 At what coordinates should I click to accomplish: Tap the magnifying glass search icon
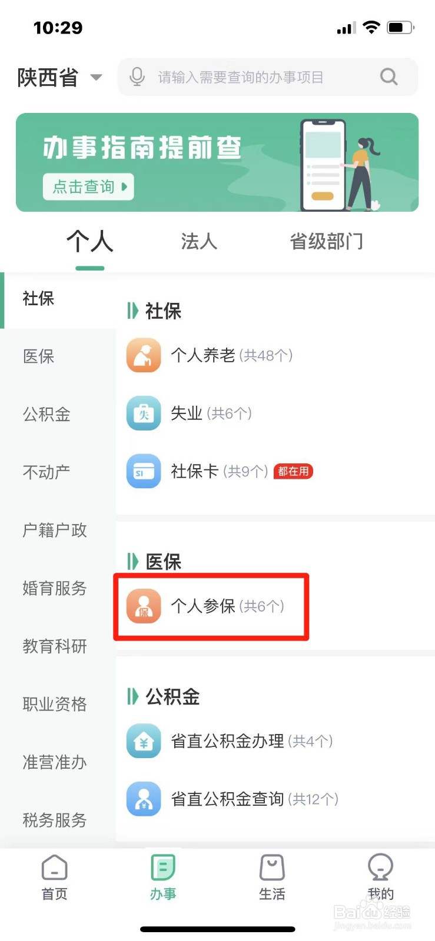click(388, 77)
